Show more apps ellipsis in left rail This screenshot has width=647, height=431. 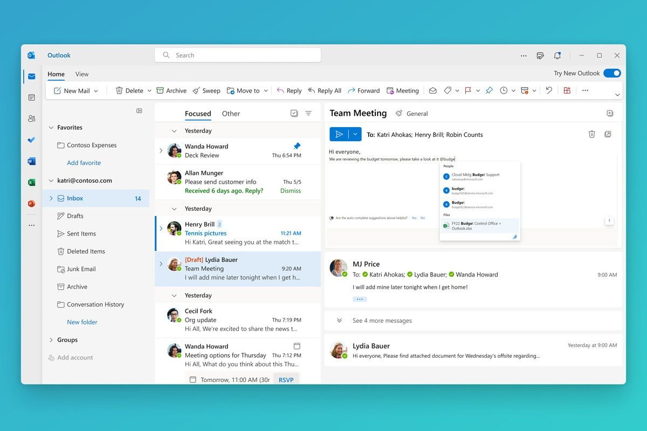(x=32, y=225)
